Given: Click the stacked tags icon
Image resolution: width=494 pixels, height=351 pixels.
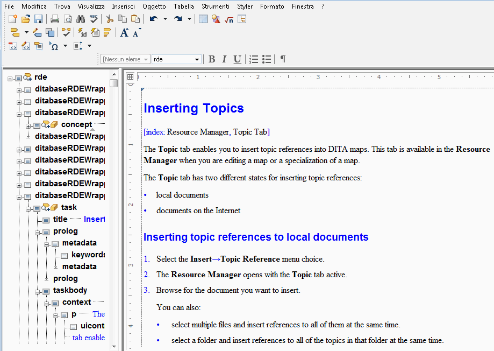Looking at the screenshot, I should pyautogui.click(x=108, y=32).
